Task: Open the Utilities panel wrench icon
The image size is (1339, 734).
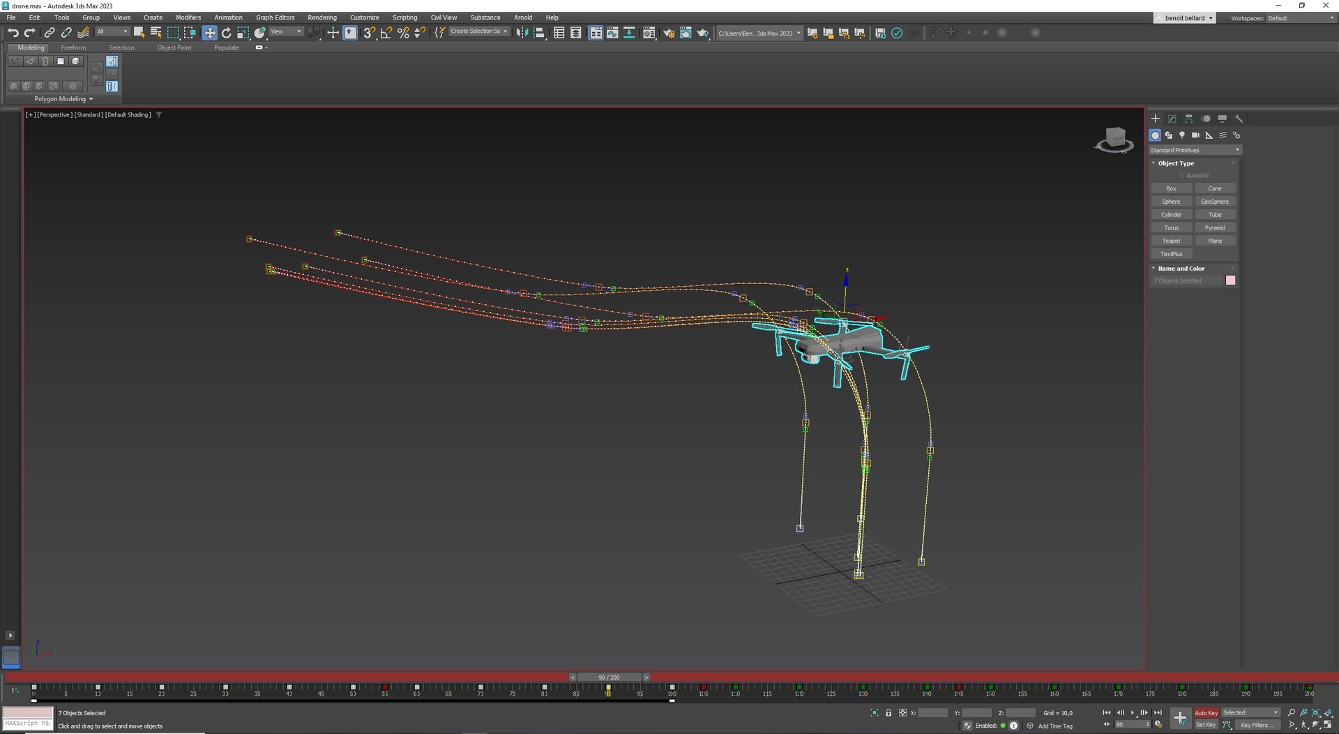Action: point(1239,119)
